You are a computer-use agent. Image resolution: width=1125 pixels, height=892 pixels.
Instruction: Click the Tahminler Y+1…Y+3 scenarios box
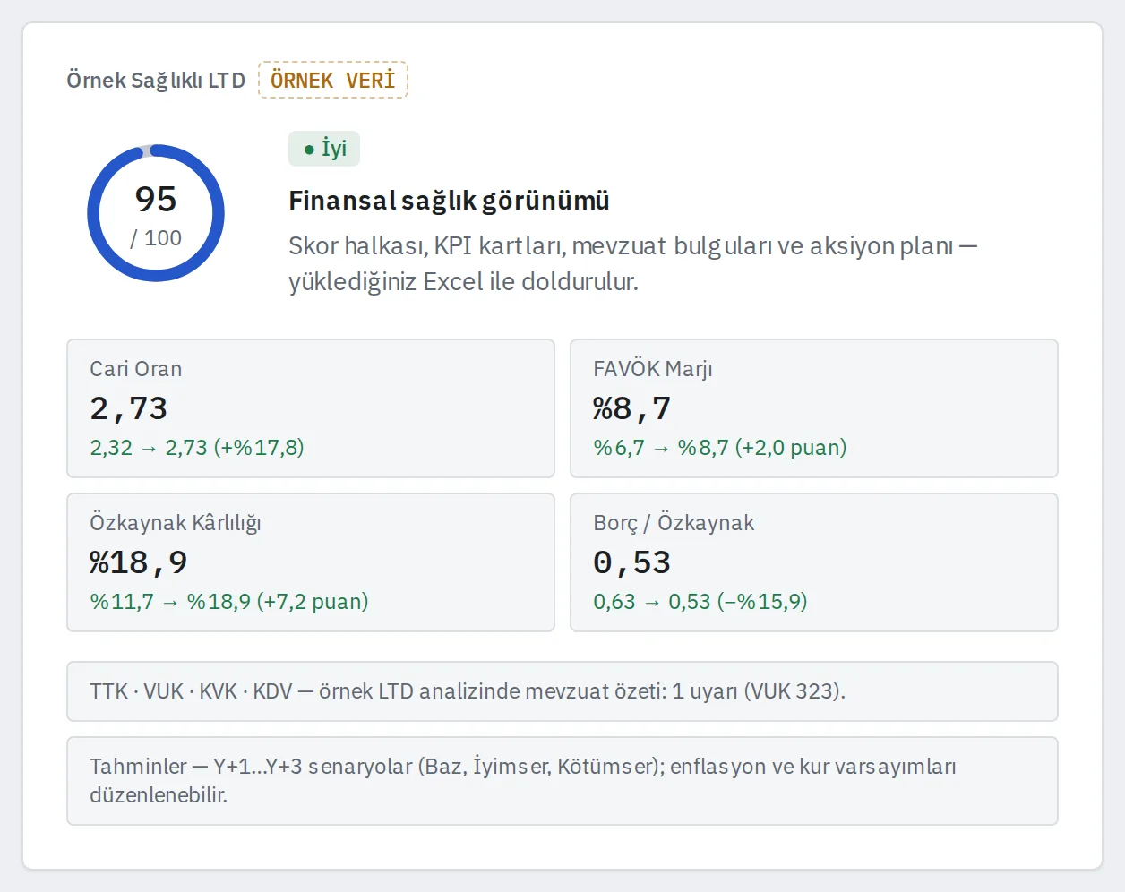562,781
